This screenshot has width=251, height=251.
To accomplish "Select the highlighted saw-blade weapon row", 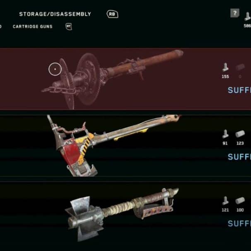I will pyautogui.click(x=125, y=79).
